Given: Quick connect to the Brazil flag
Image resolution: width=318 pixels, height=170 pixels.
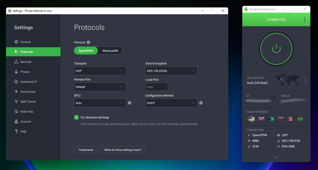Looking at the screenshot, I should click(x=300, y=119).
